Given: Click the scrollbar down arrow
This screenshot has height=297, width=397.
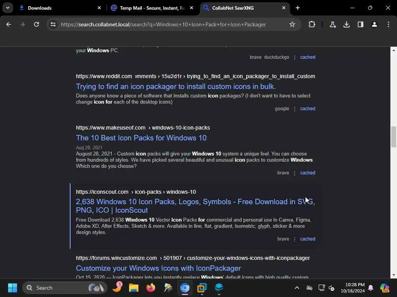Looking at the screenshot, I should [394, 275].
